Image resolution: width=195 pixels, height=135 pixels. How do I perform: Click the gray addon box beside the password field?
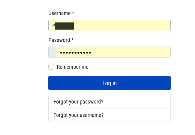[x=52, y=52]
